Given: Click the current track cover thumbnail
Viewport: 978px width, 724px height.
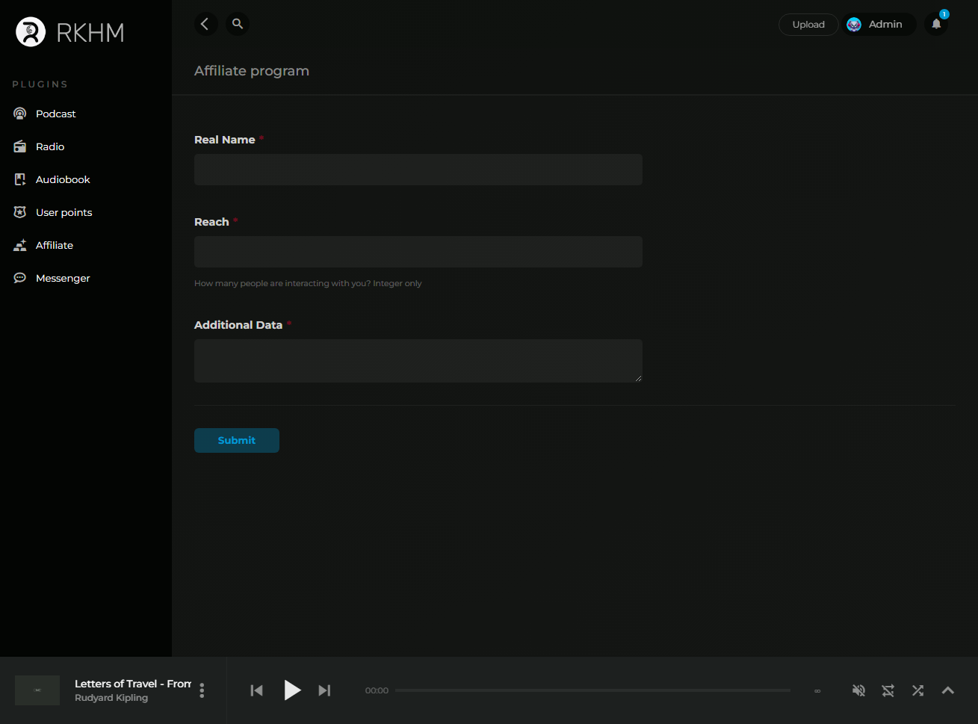Looking at the screenshot, I should (x=37, y=690).
